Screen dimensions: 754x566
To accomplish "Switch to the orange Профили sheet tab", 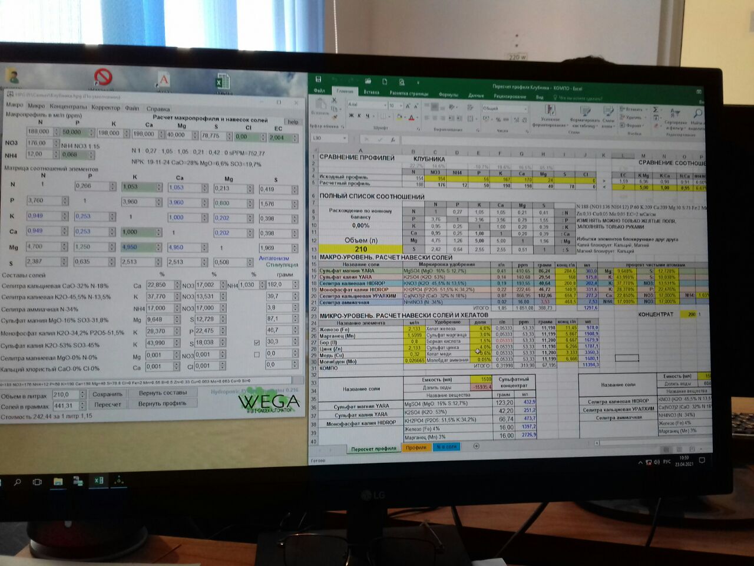I will tap(416, 447).
